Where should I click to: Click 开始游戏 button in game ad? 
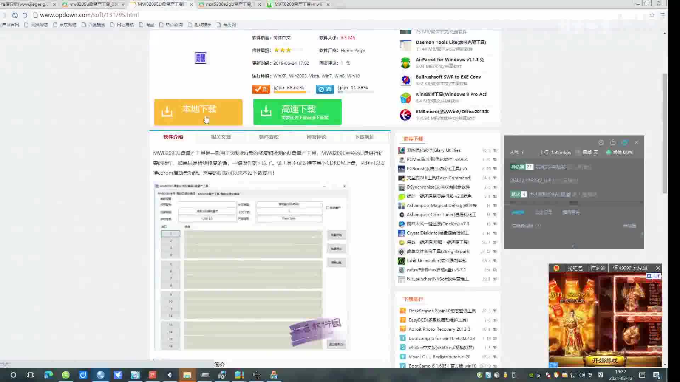[x=604, y=360]
